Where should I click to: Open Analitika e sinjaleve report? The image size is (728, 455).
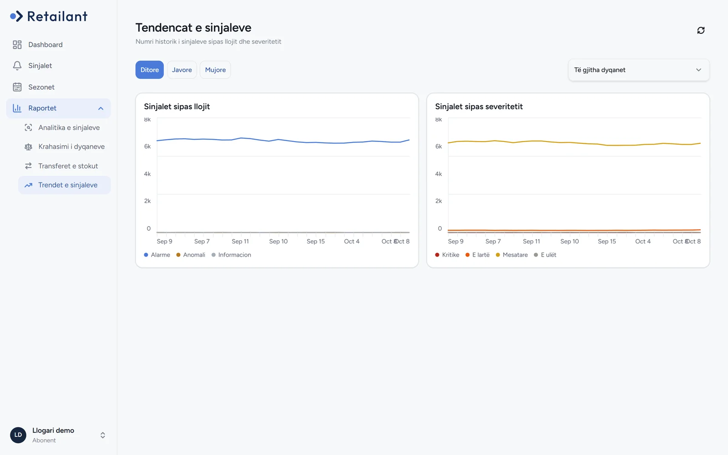click(x=64, y=127)
